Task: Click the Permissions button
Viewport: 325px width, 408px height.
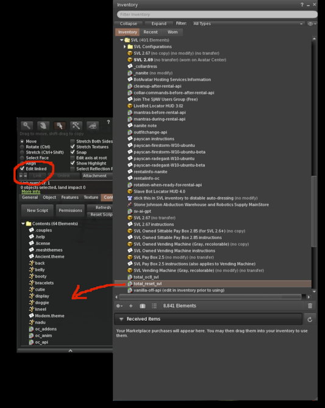Action: click(70, 210)
